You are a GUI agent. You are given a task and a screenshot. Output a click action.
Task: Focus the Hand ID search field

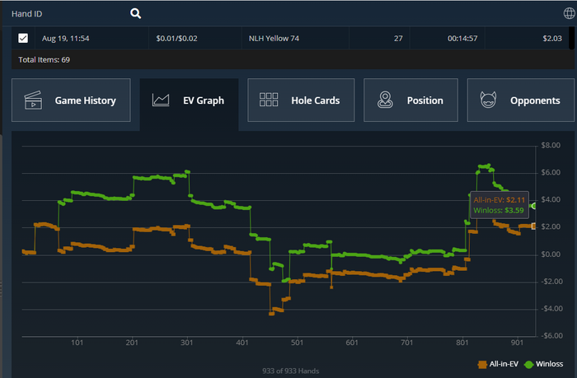pyautogui.click(x=68, y=14)
